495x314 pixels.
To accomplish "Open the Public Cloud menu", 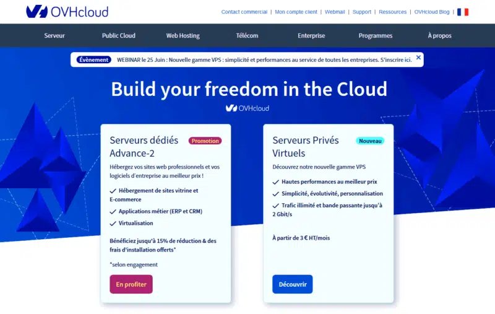I will point(118,36).
